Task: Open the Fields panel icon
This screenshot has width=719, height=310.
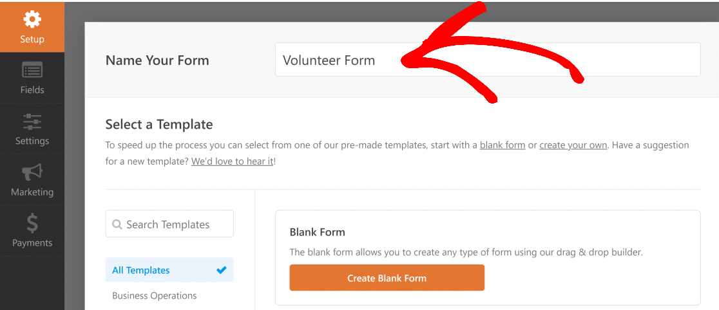Action: (32, 70)
